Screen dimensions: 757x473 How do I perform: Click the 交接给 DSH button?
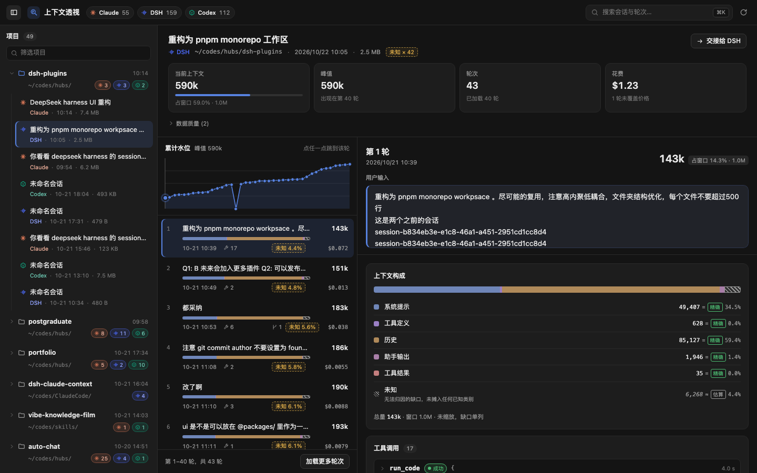(718, 41)
